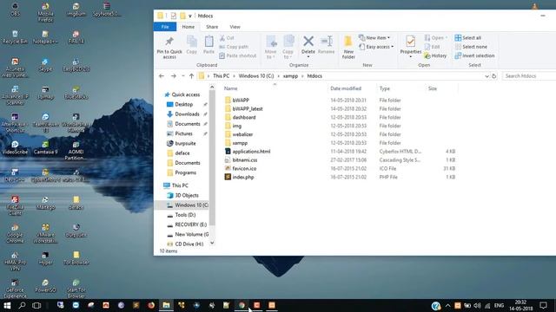This screenshot has width=556, height=312.
Task: Open CD Drive (H:) in navigation pane
Action: 189,244
